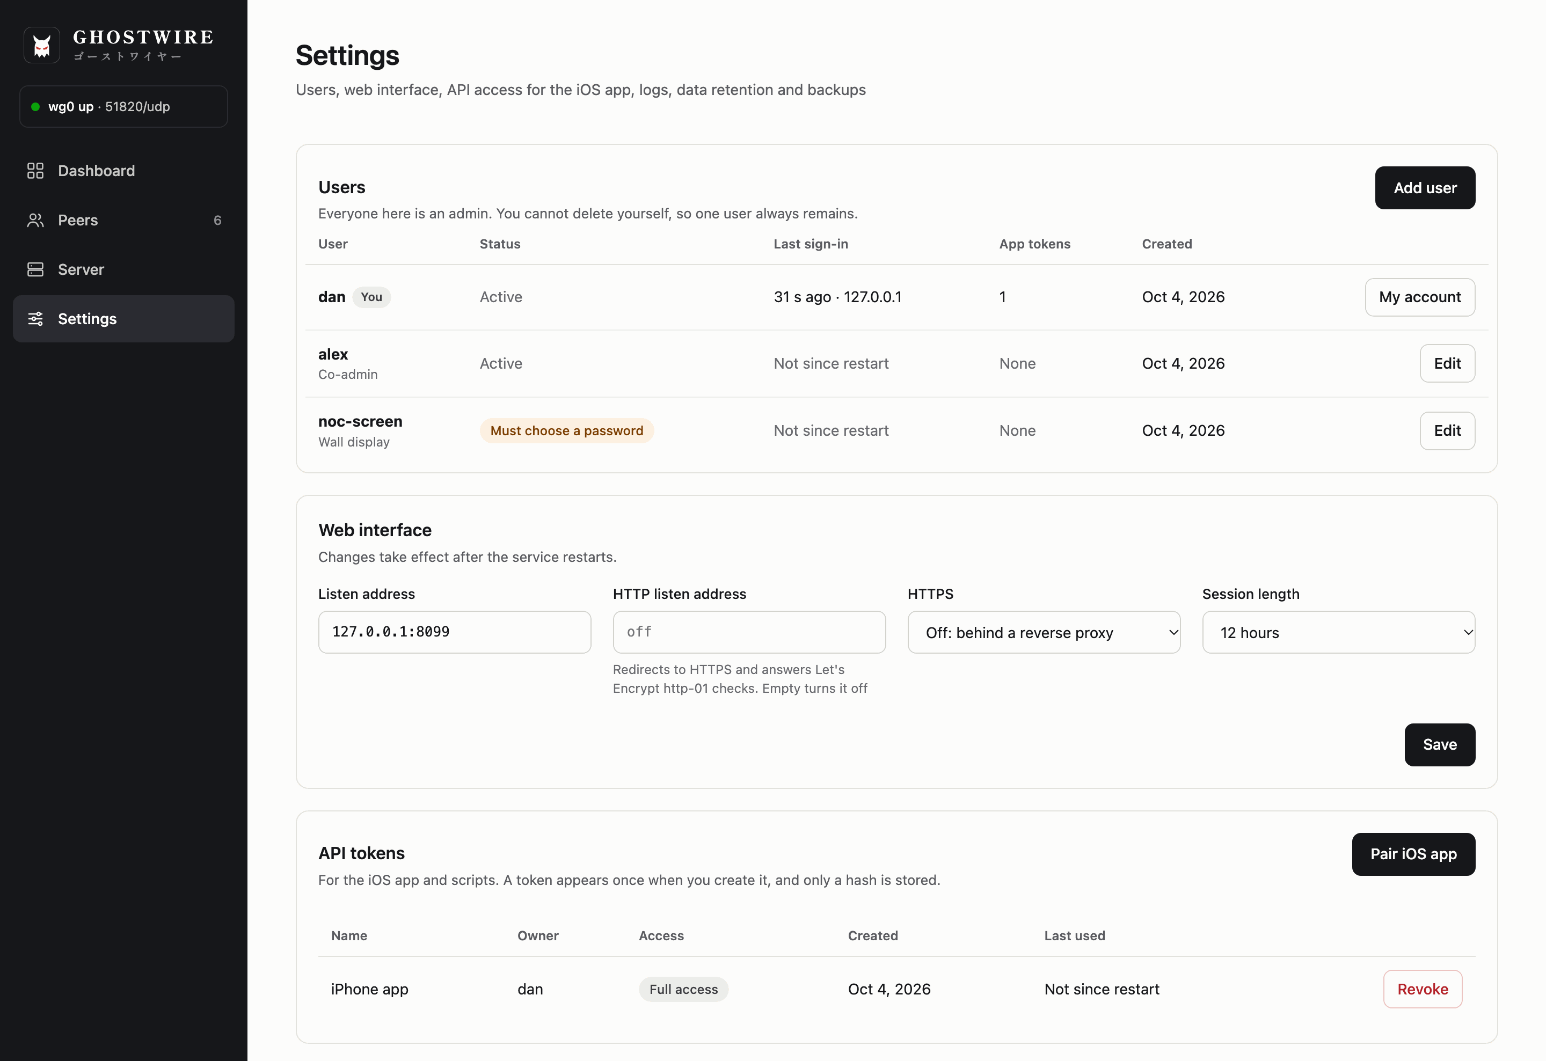Click username dan in Users table
Screen dimensions: 1546x1061
click(331, 297)
